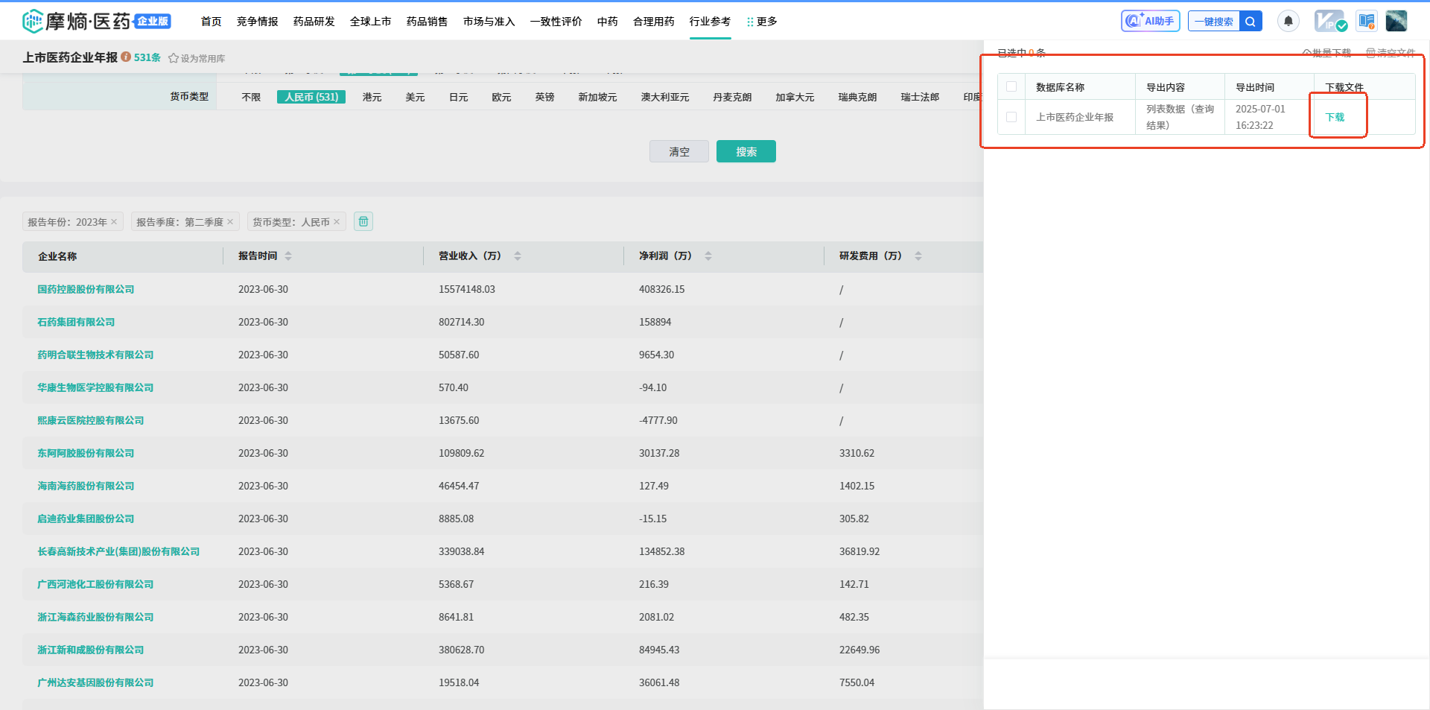Image resolution: width=1430 pixels, height=710 pixels.
Task: Select currency option 不限
Action: 252,97
